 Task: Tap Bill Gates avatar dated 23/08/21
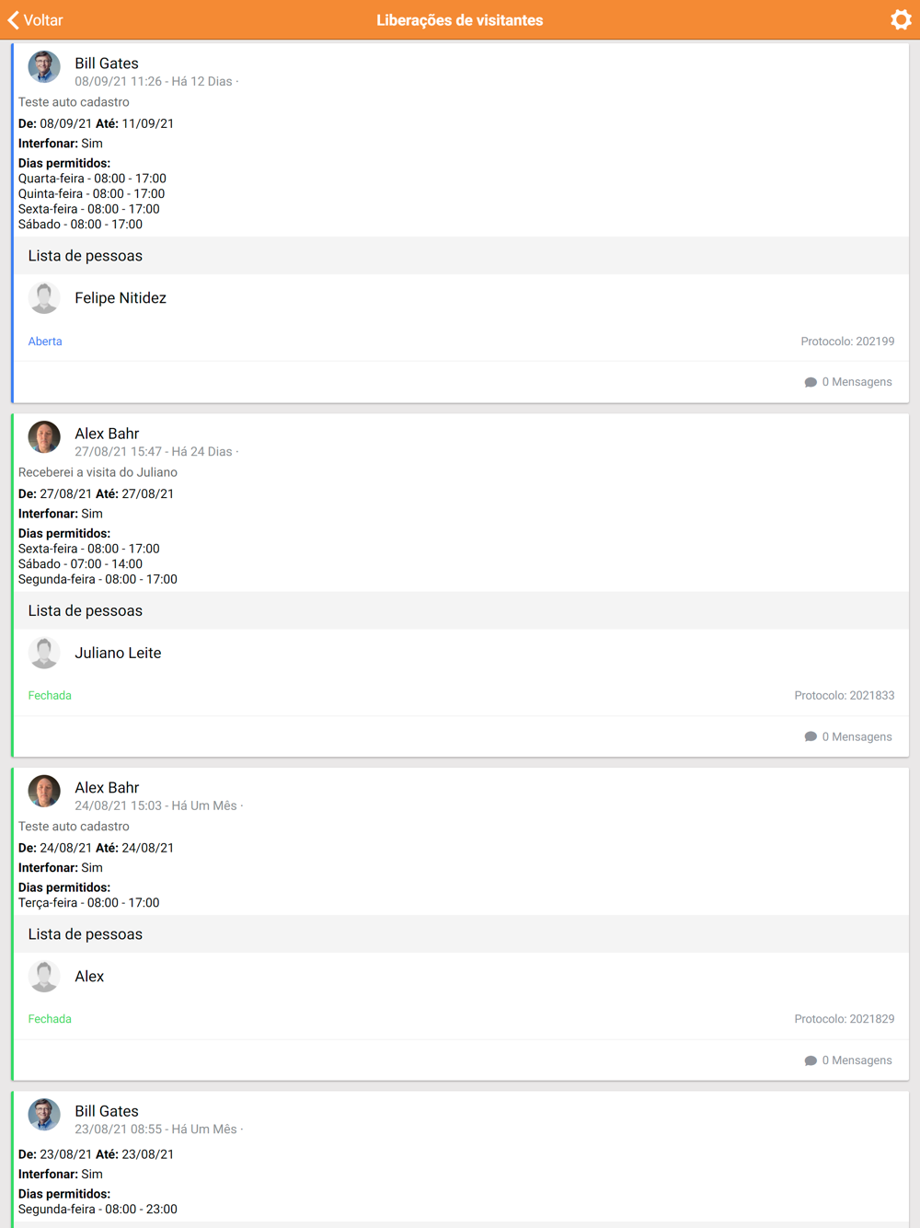click(x=44, y=1114)
